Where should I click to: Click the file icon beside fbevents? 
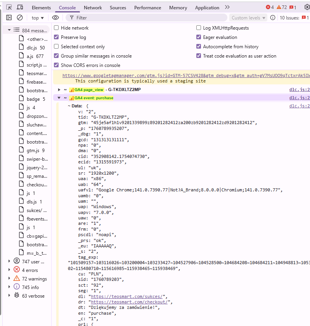(21, 218)
